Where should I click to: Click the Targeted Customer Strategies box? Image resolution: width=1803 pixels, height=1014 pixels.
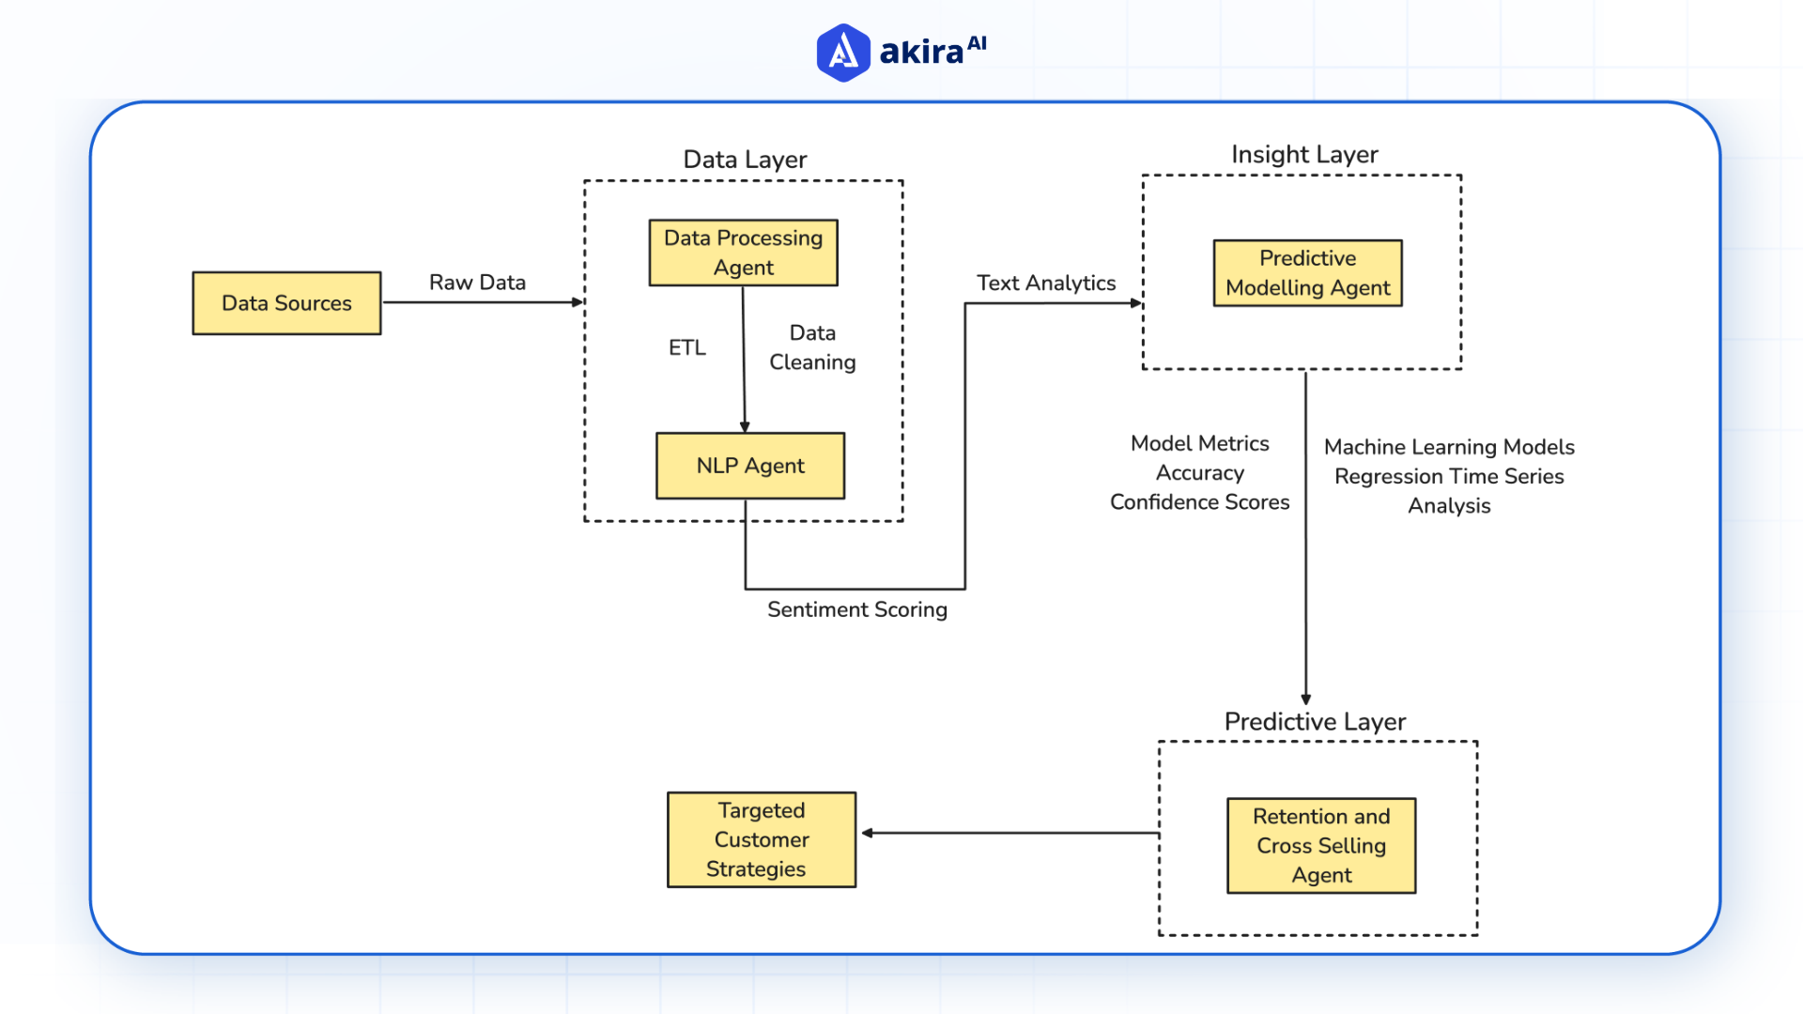(761, 839)
